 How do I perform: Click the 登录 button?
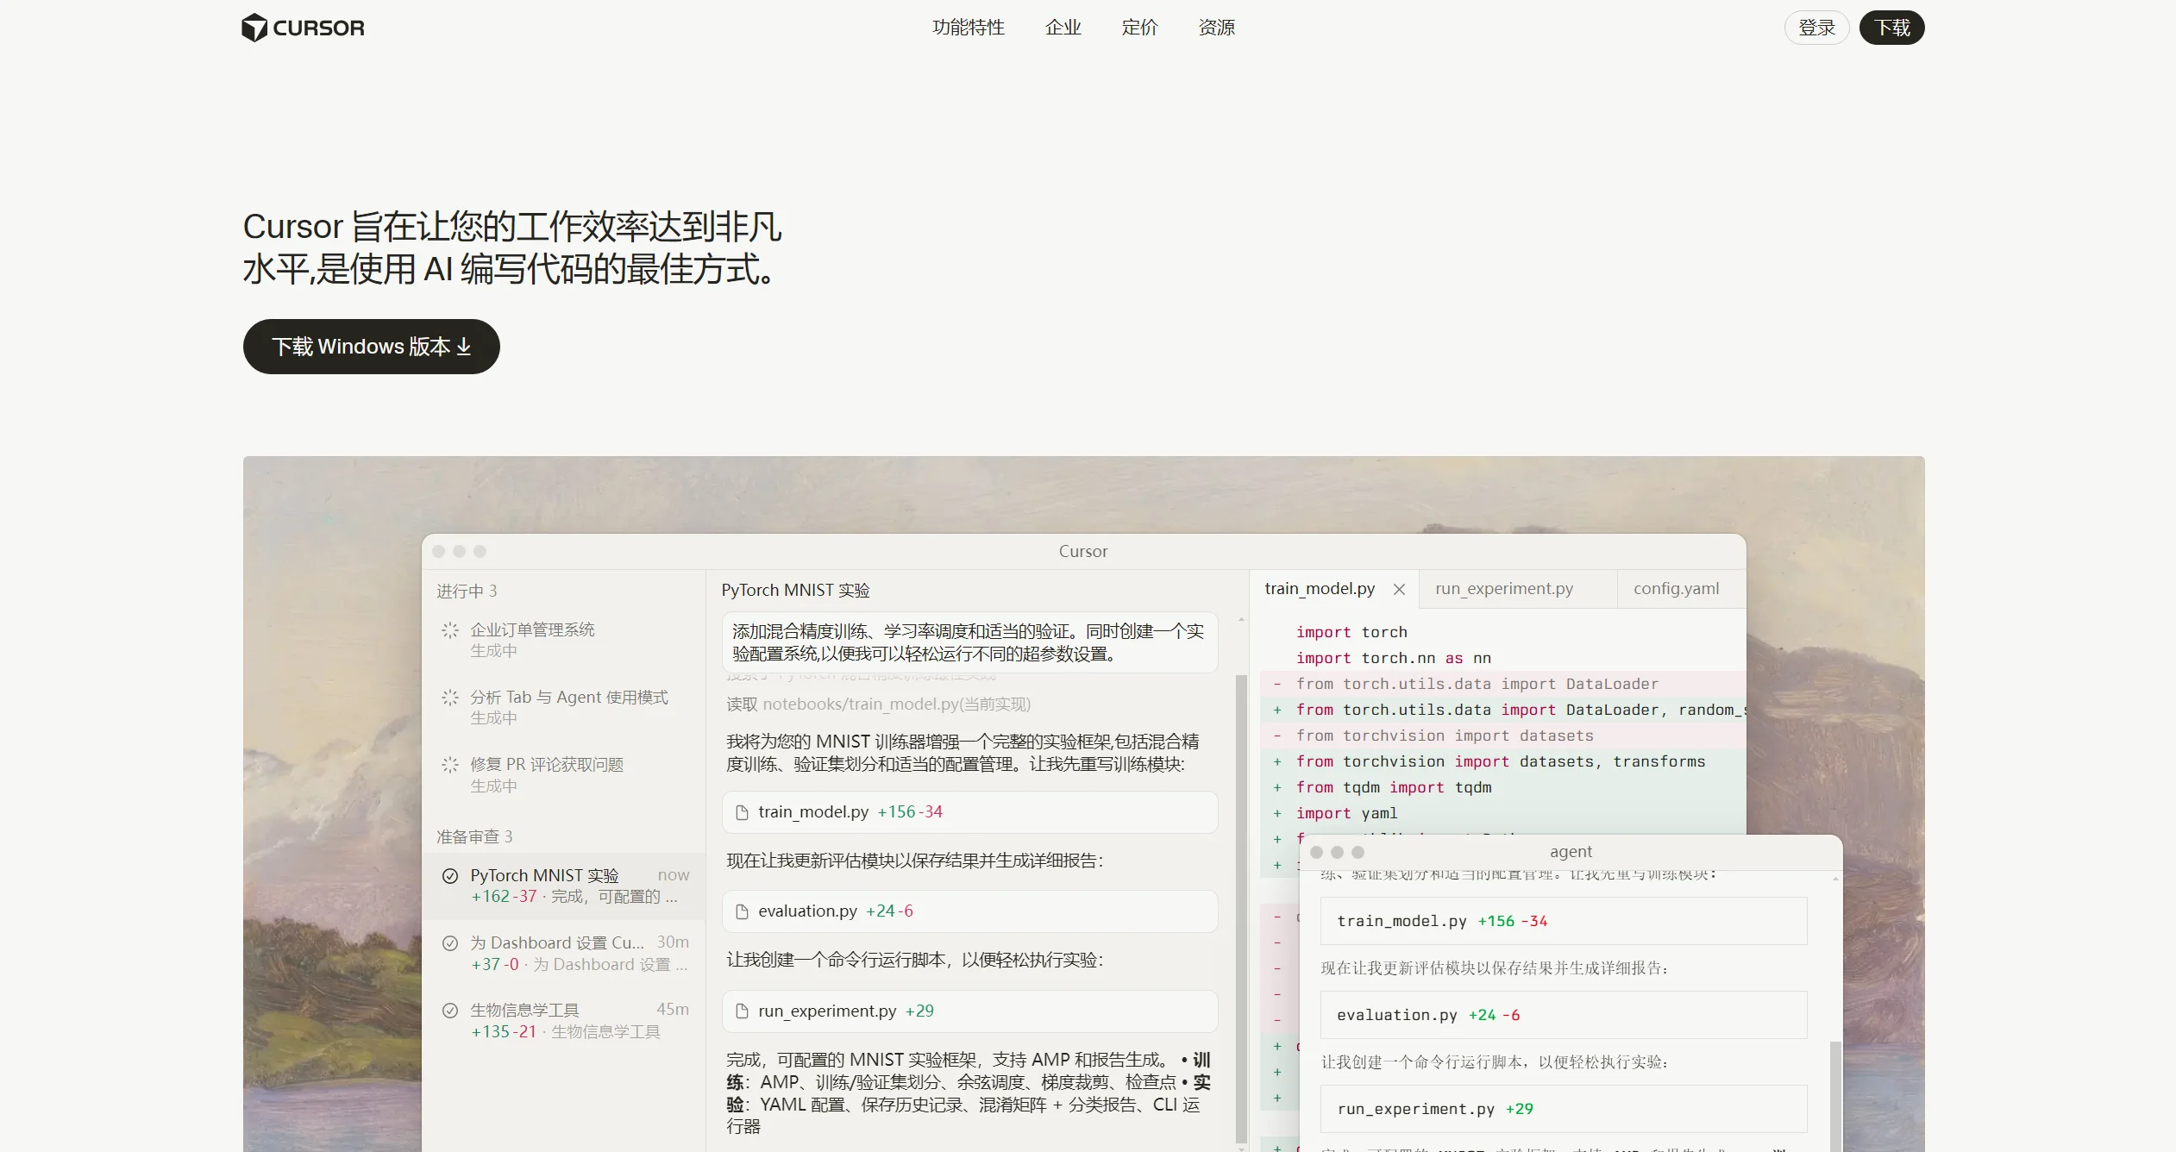[1816, 27]
